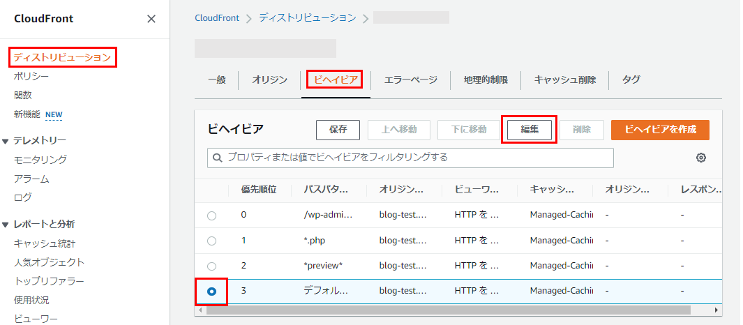This screenshot has width=743, height=325.
Task: Click the ビヘイビアを作成 button
Action: point(660,130)
